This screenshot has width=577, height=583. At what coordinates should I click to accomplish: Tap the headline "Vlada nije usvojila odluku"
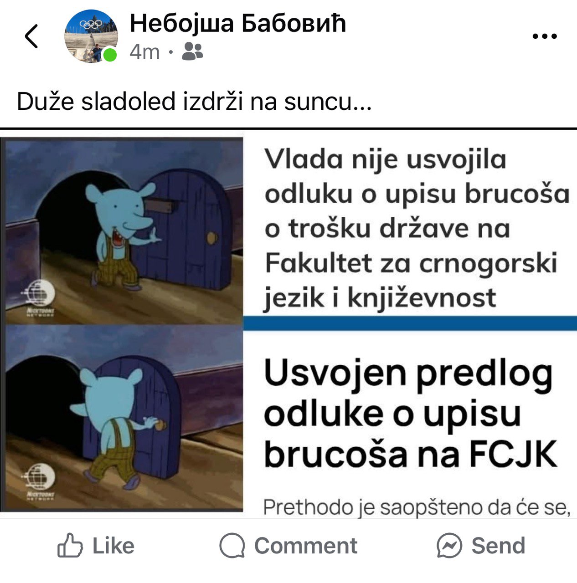click(417, 228)
